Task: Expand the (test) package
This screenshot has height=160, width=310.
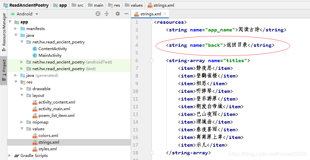Action: point(22,69)
